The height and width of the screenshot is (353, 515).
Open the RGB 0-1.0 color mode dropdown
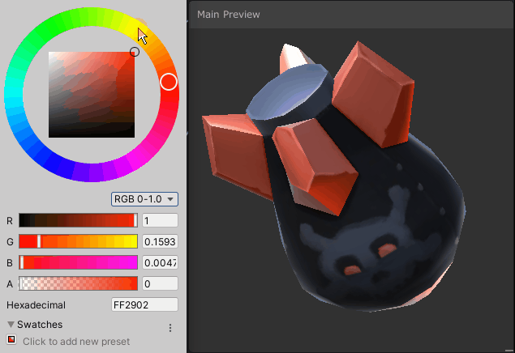[144, 199]
